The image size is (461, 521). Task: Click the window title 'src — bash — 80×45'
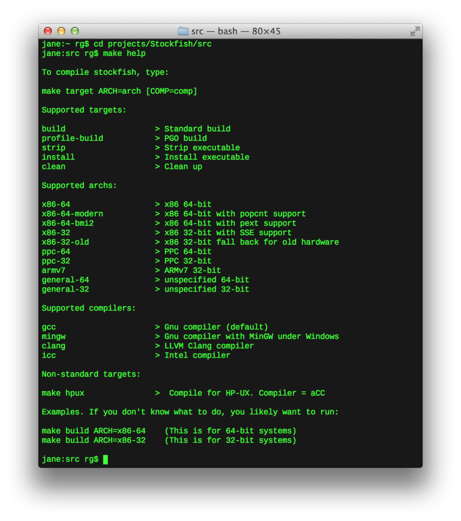pos(236,31)
